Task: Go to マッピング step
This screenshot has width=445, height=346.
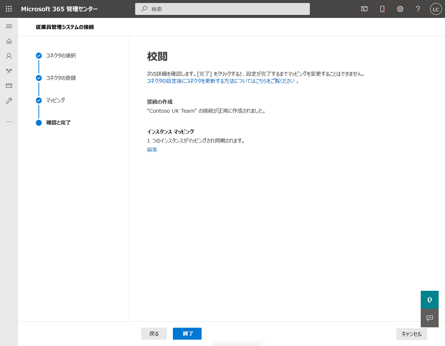Action: click(x=50, y=100)
